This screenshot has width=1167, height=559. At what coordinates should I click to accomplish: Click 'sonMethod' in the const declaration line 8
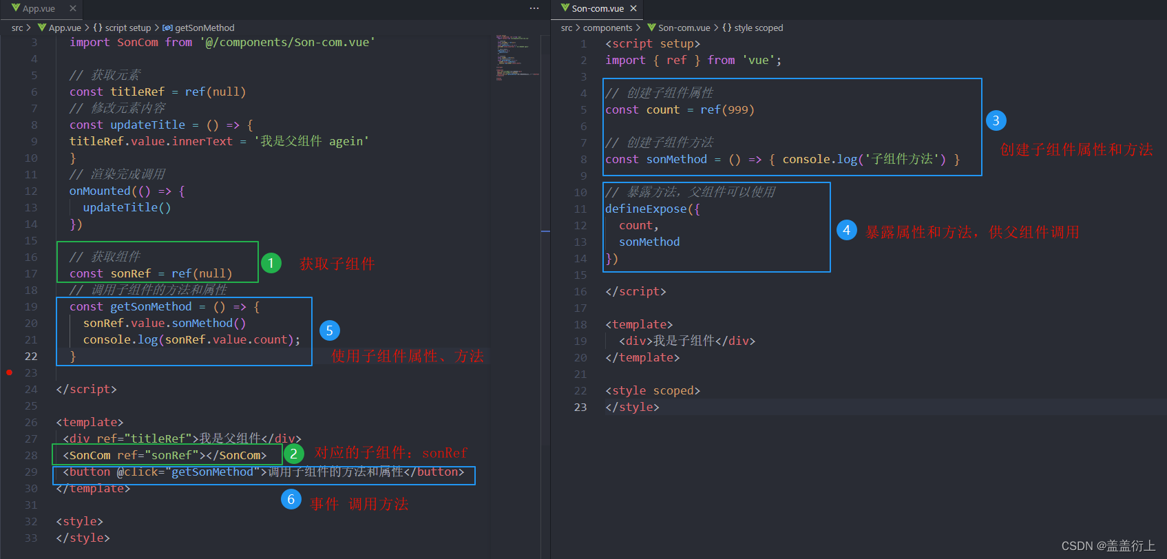pos(677,159)
